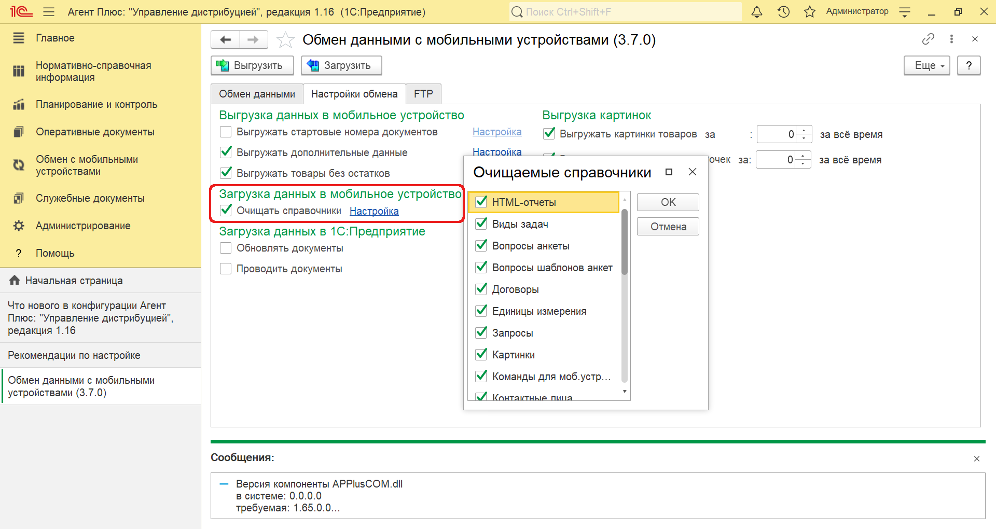Toggle Выгружать товары без остатков checkbox
Screen dimensions: 996x529
click(226, 173)
